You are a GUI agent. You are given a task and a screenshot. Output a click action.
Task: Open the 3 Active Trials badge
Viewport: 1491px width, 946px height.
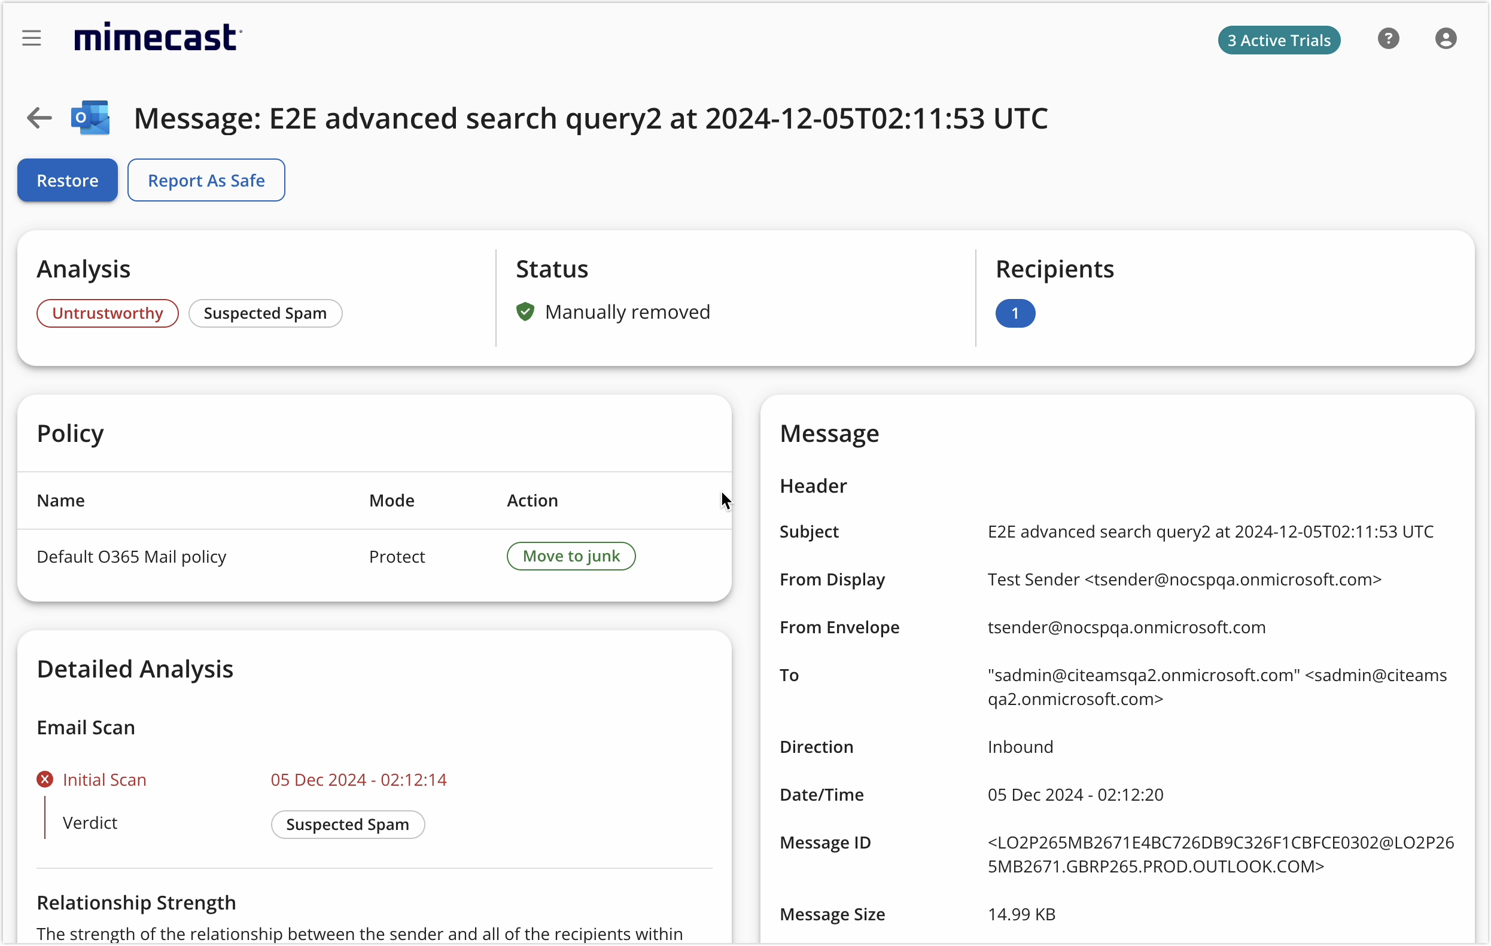coord(1279,40)
